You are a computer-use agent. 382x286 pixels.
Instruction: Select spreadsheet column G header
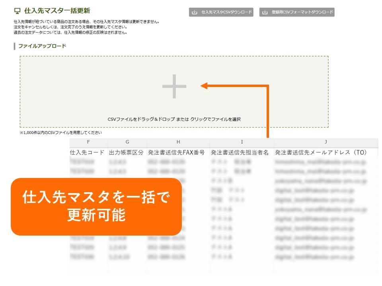click(127, 142)
